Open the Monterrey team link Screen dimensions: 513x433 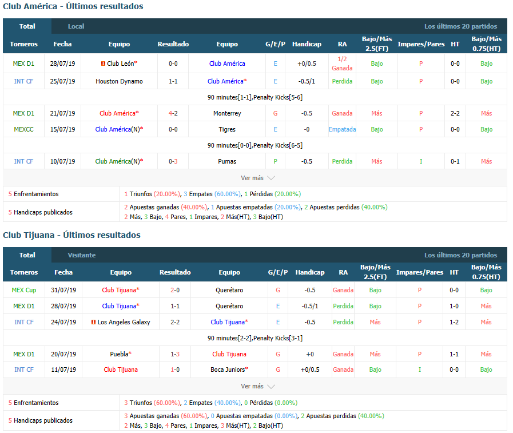pos(227,113)
